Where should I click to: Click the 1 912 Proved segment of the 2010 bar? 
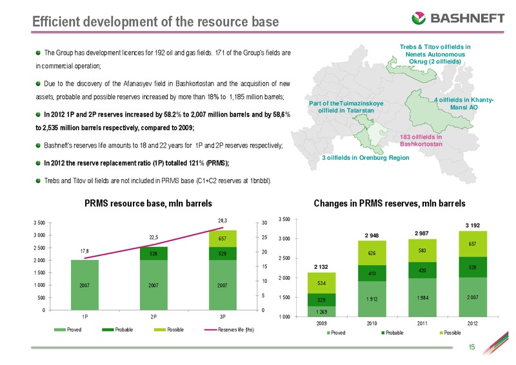[372, 299]
